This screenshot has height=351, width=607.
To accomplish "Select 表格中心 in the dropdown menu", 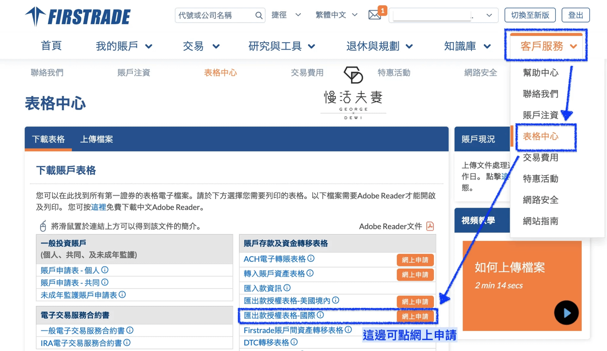I will coord(541,136).
